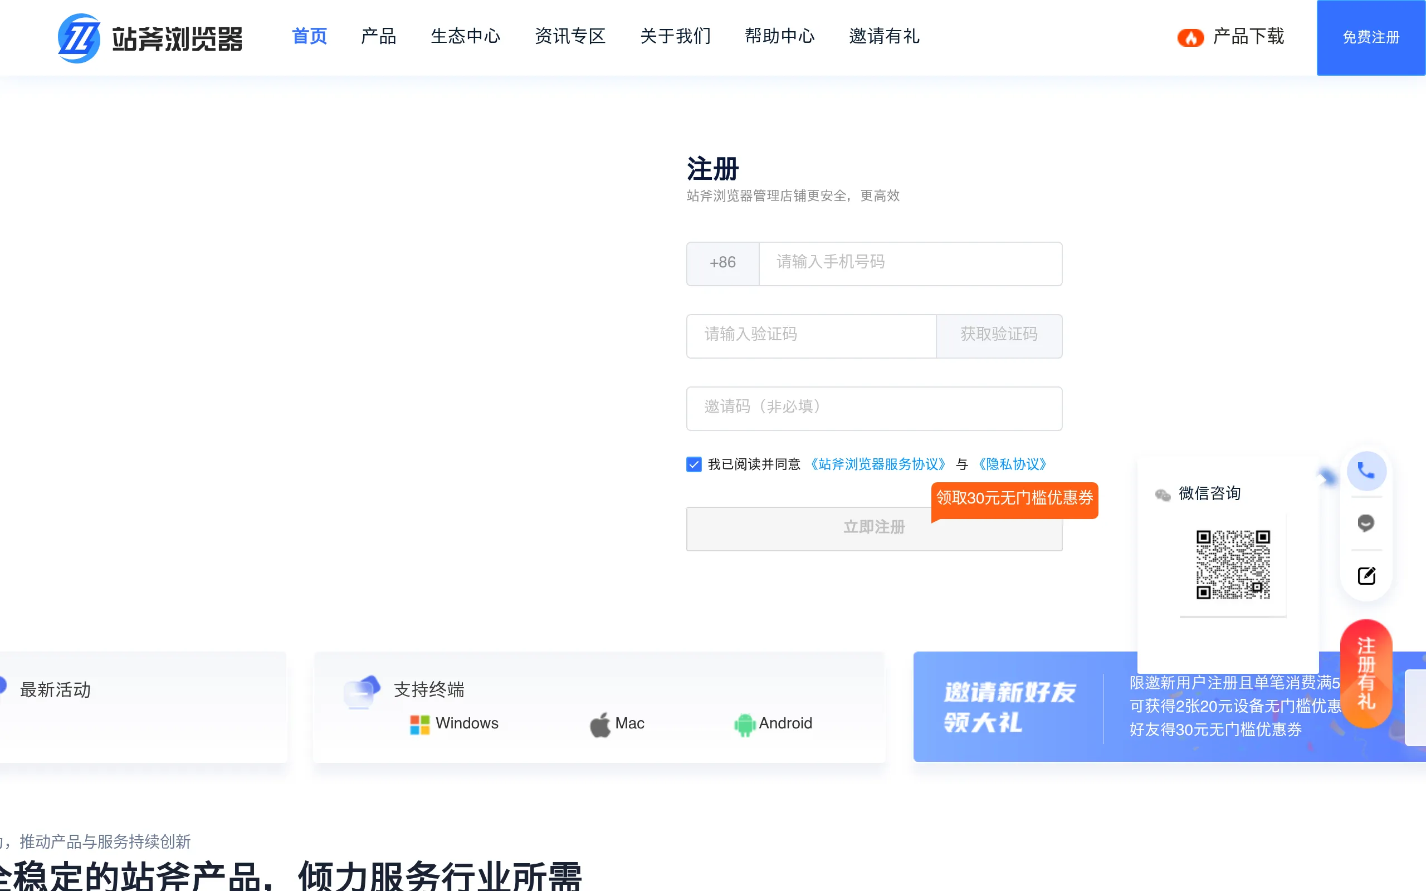Viewport: 1426px width, 891px height.
Task: Click the 获取验证码 button
Action: [x=999, y=336]
